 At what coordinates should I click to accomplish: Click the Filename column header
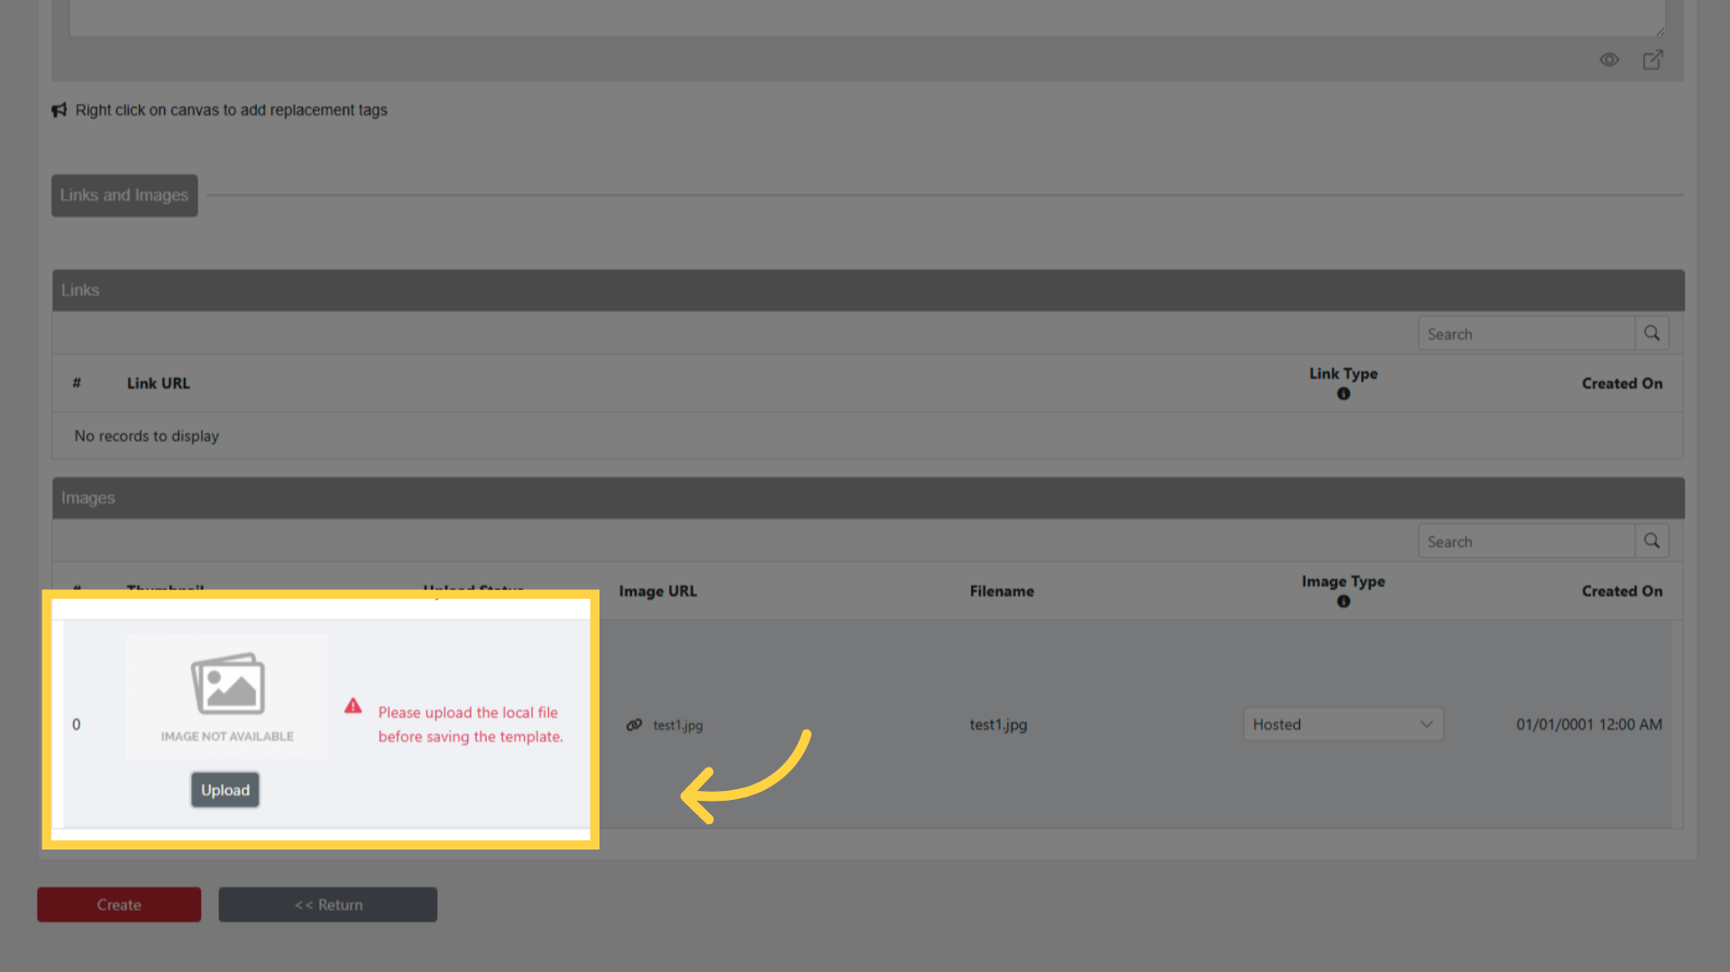point(1002,592)
